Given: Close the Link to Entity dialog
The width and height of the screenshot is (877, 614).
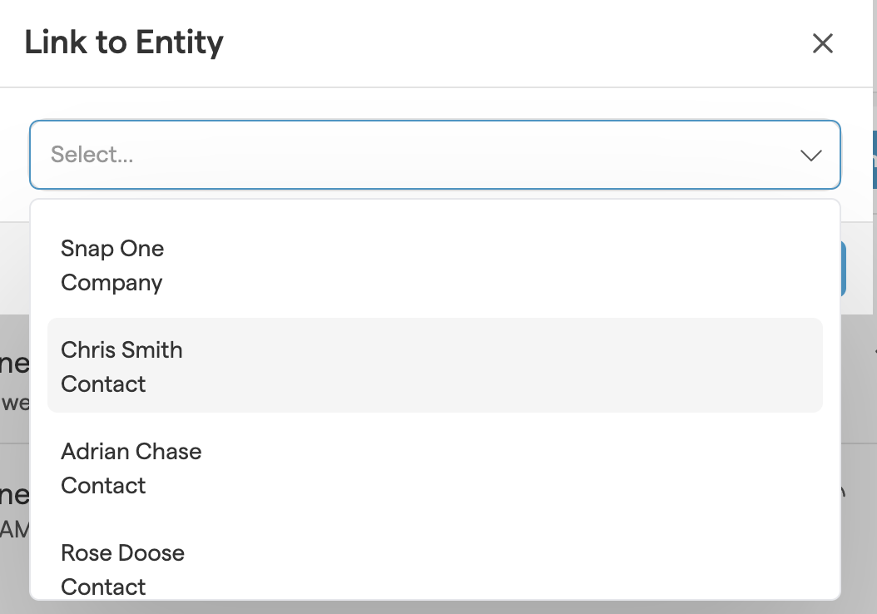Looking at the screenshot, I should [822, 43].
